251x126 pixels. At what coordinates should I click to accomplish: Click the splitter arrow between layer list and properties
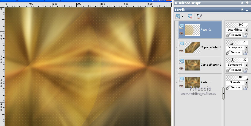point(223,93)
